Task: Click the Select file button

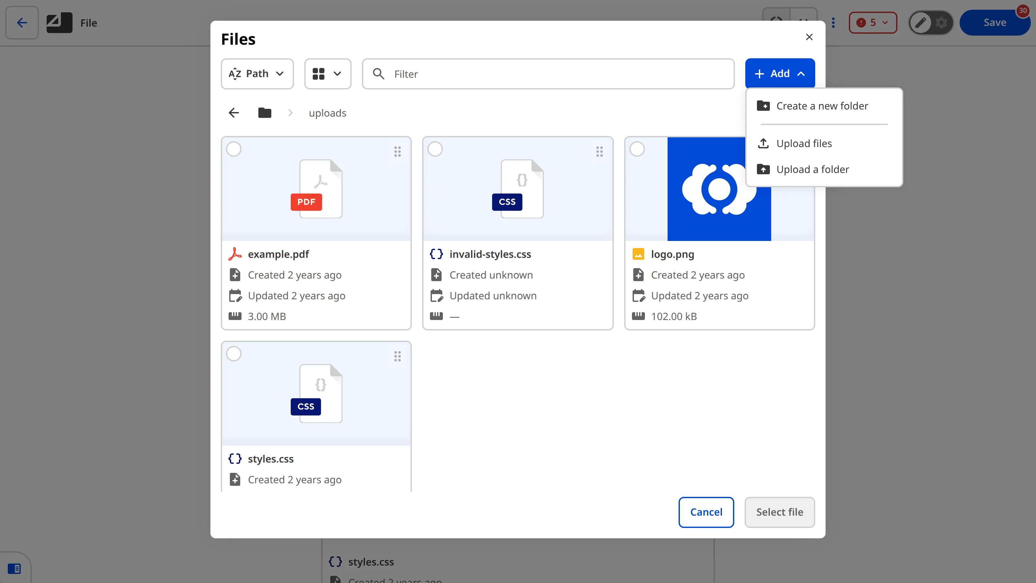Action: pyautogui.click(x=779, y=512)
